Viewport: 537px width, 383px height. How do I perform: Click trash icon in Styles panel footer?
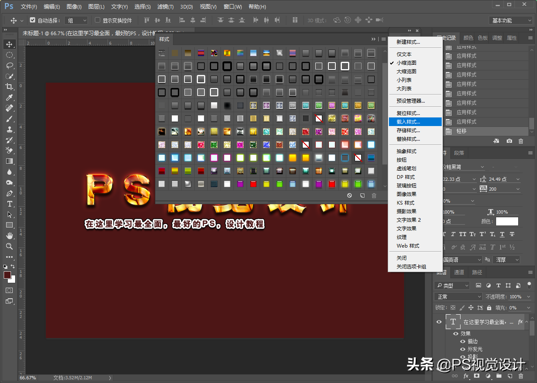(374, 196)
